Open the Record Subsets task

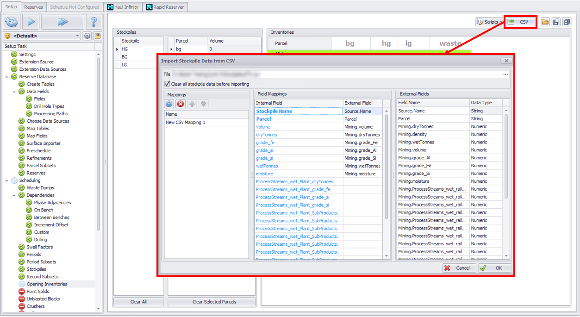pyautogui.click(x=42, y=277)
